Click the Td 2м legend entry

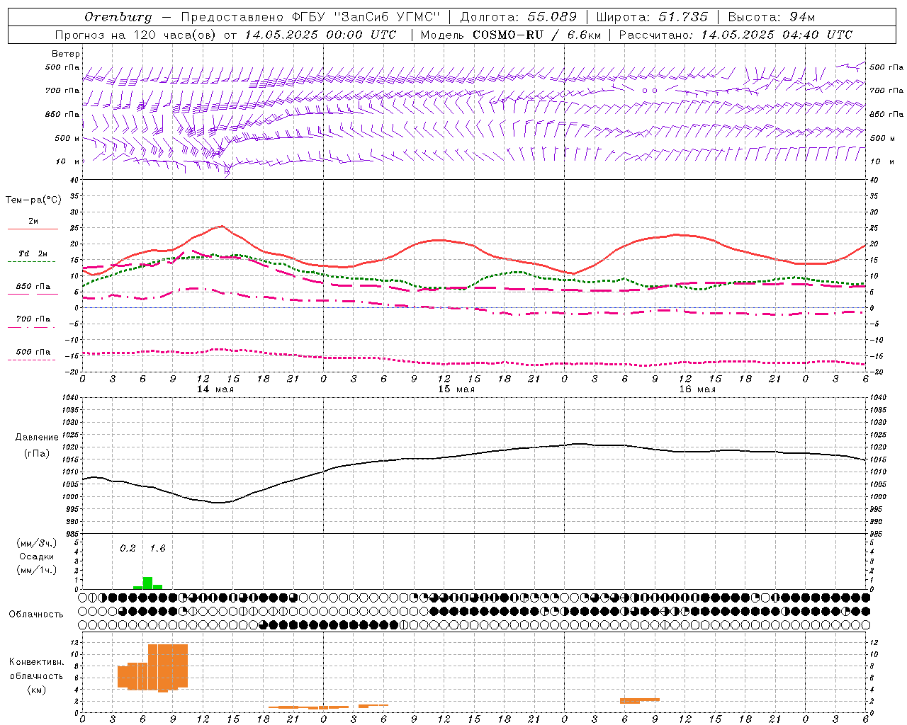click(33, 253)
